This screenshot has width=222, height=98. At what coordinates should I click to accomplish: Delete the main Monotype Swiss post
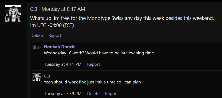(x=37, y=36)
